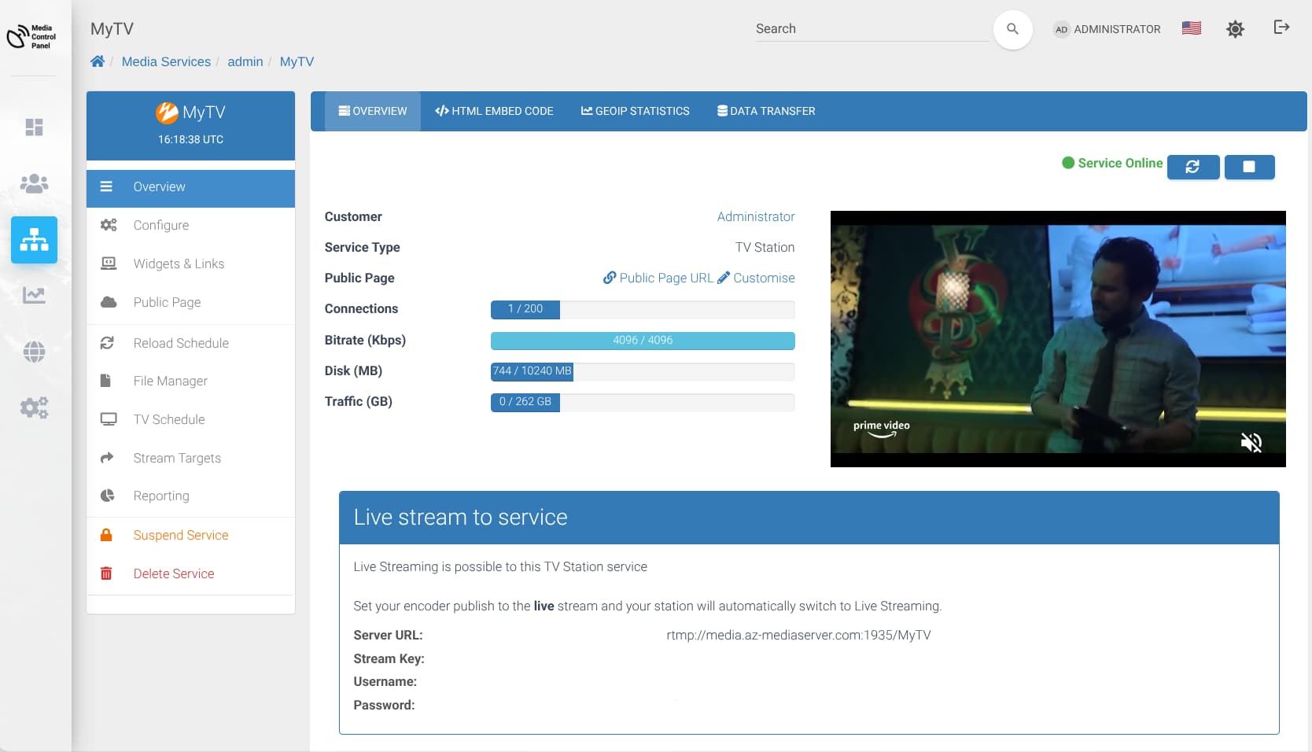The height and width of the screenshot is (752, 1312).
Task: Stop the service with the square button
Action: (1249, 167)
